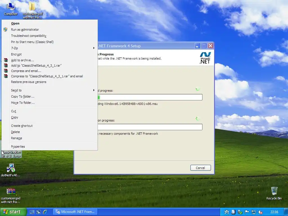This screenshot has height=216, width=288.
Task: Click the safely remove hardware tray icon
Action: point(240,212)
